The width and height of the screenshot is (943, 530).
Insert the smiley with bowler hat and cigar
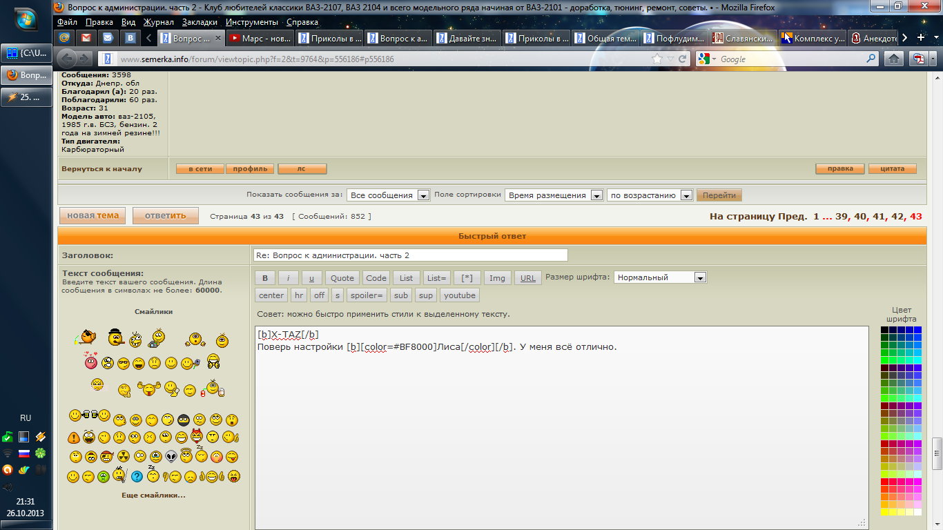(115, 338)
